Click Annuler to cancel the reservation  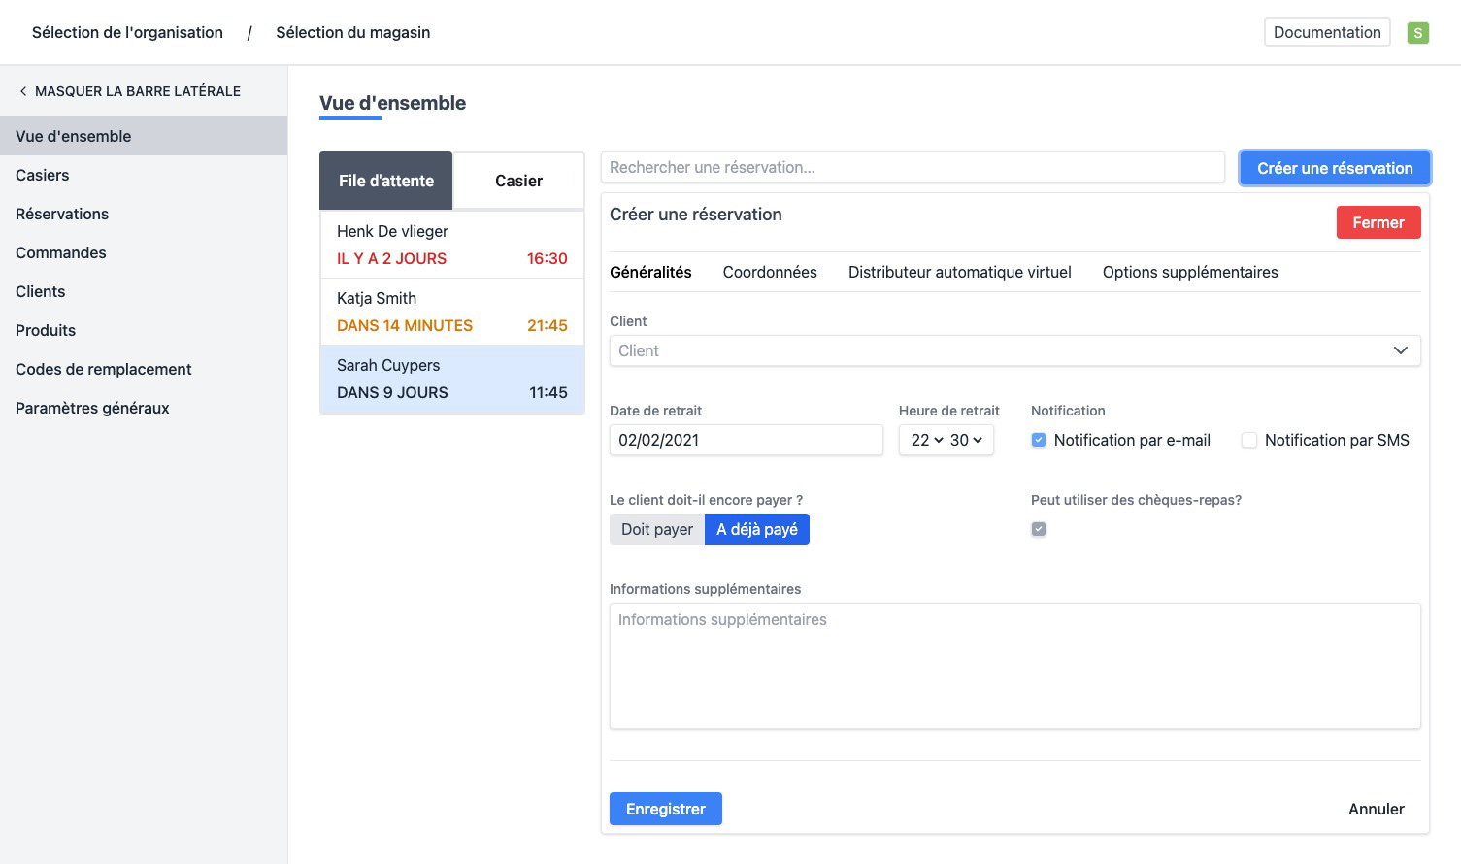(x=1376, y=809)
